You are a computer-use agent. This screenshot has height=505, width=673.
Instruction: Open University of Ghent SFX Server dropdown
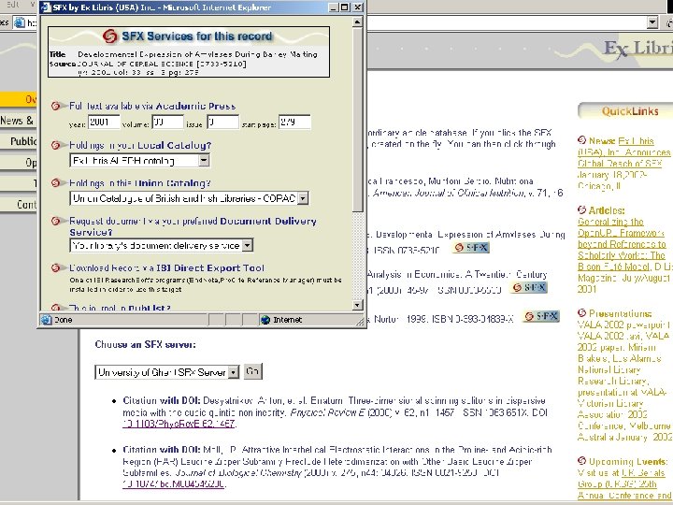click(233, 372)
